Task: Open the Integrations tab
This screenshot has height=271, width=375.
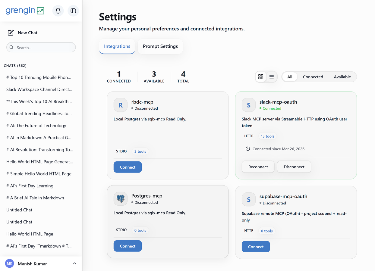Action: tap(117, 46)
